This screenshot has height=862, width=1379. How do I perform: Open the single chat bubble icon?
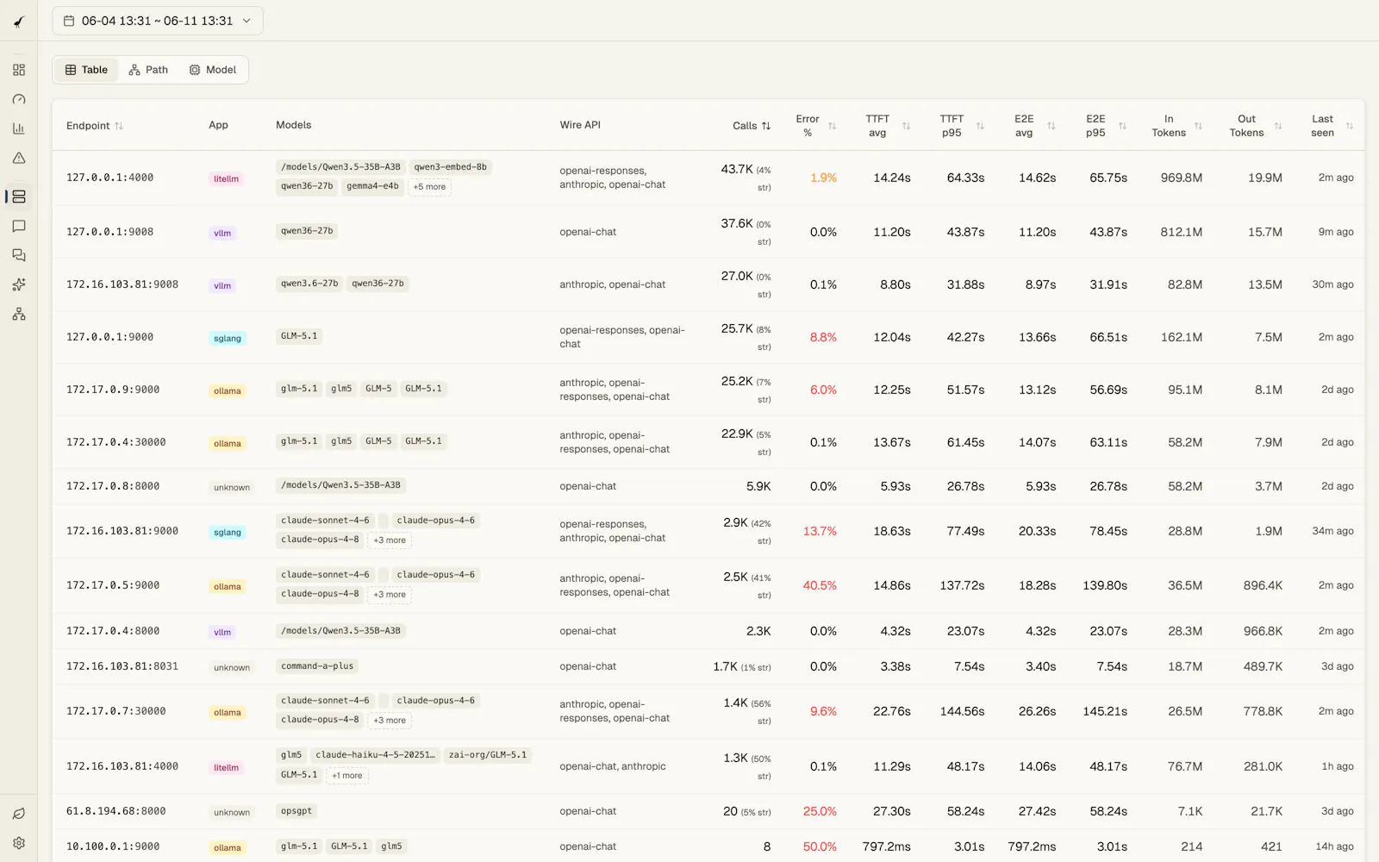click(x=19, y=226)
